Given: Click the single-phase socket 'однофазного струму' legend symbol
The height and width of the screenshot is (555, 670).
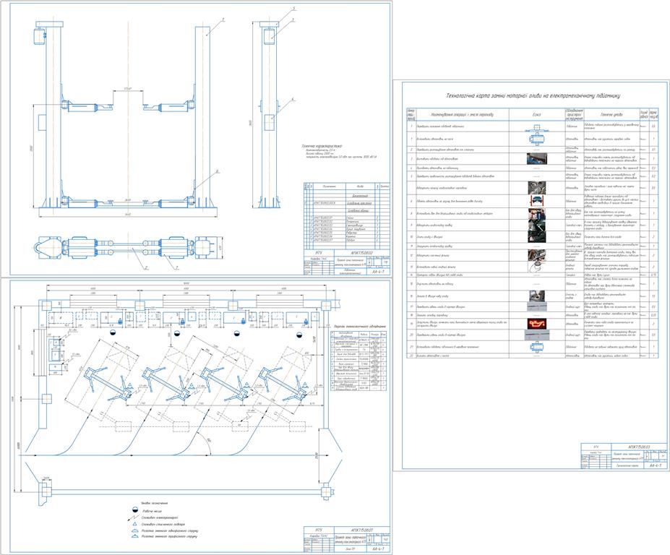Looking at the screenshot, I should pos(134,530).
